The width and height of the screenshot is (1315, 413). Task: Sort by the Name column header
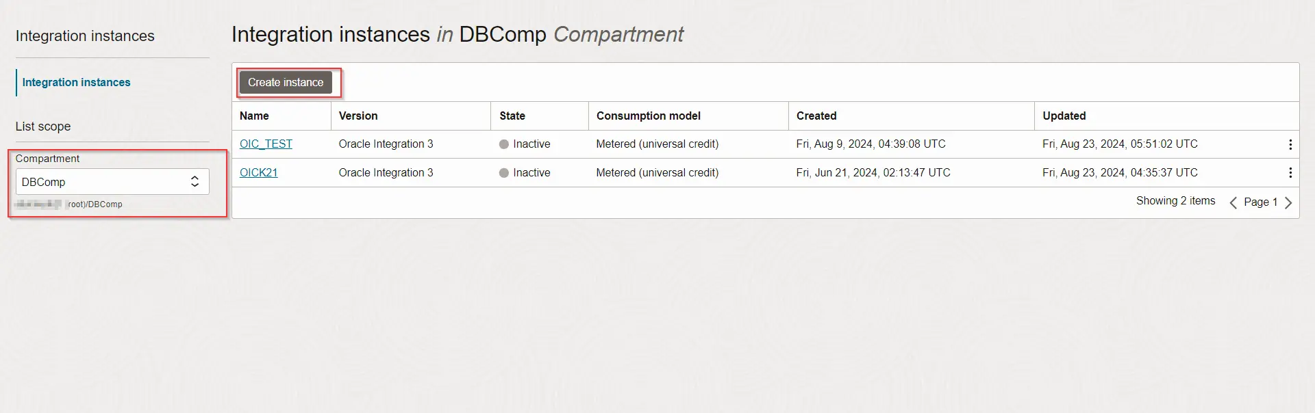(x=254, y=116)
